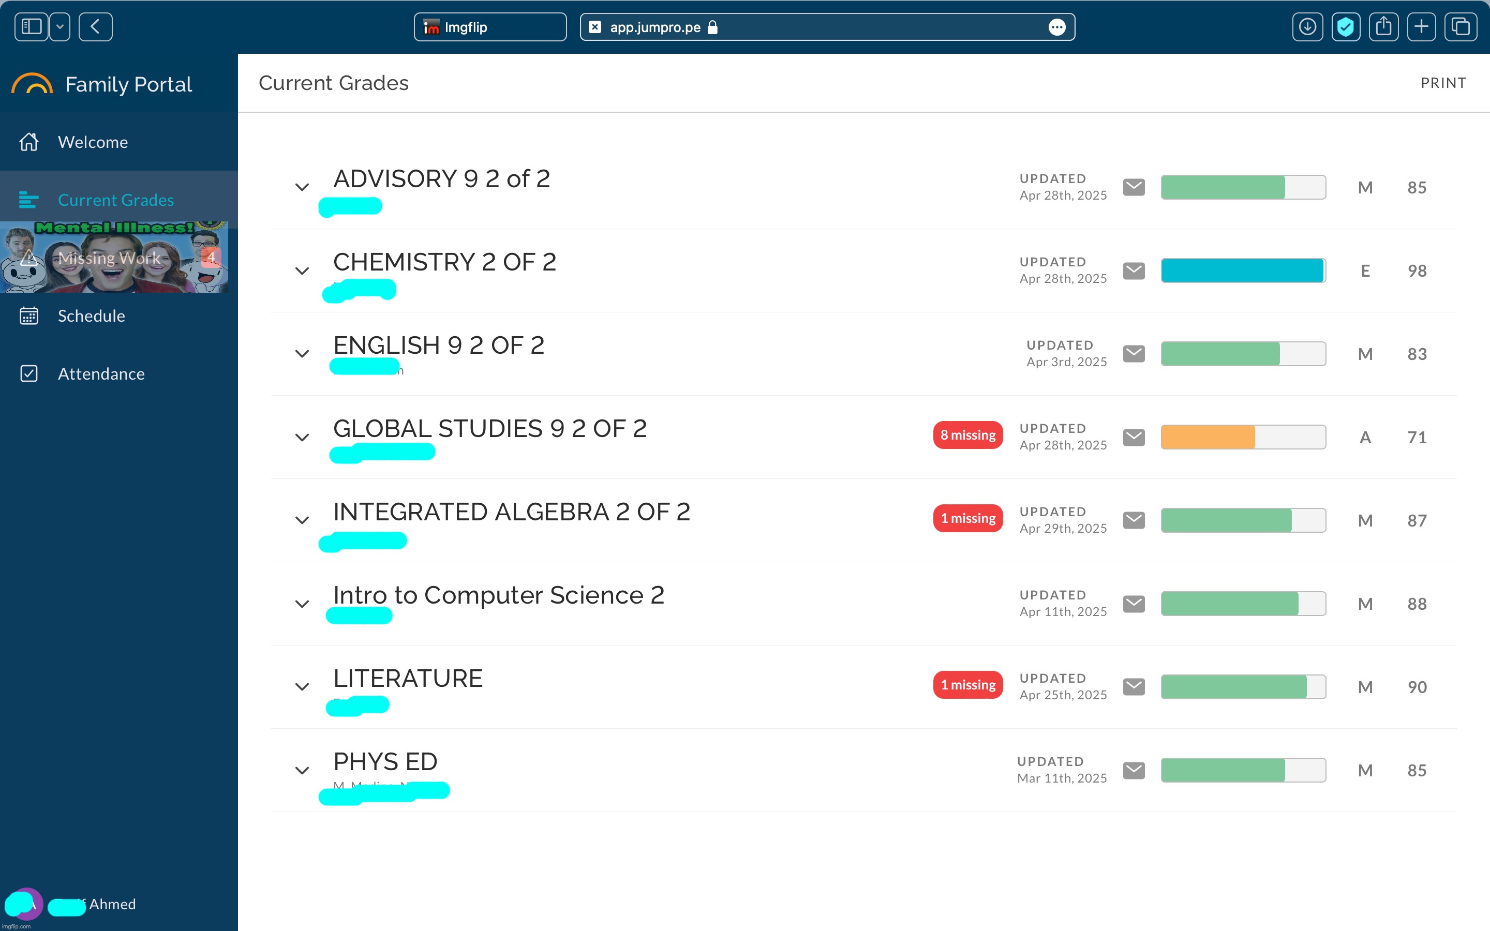Click the orange grade bar for Global Studies
The height and width of the screenshot is (931, 1490).
(x=1208, y=437)
